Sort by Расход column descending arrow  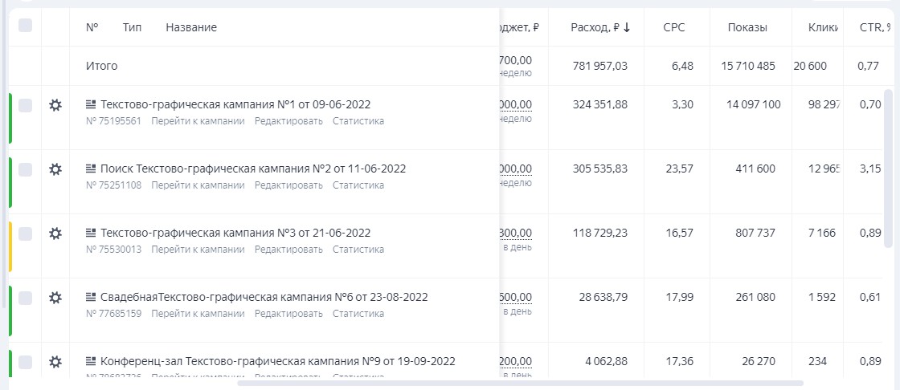pyautogui.click(x=627, y=27)
